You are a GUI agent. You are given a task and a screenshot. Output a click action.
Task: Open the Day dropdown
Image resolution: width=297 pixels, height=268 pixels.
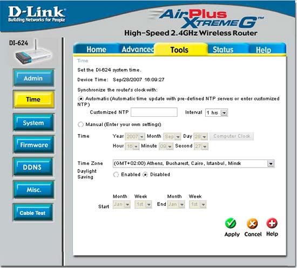[x=200, y=137]
